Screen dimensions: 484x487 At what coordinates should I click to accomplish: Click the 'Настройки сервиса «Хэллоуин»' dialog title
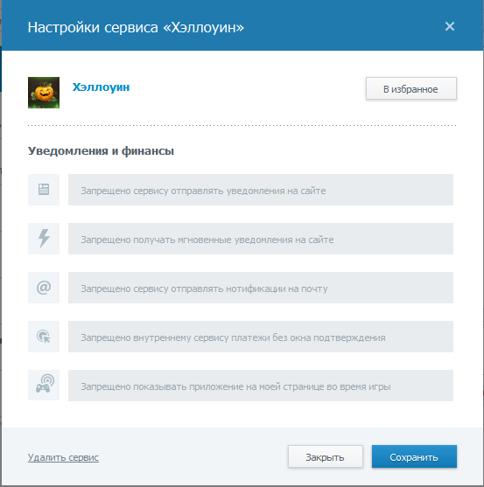(136, 27)
